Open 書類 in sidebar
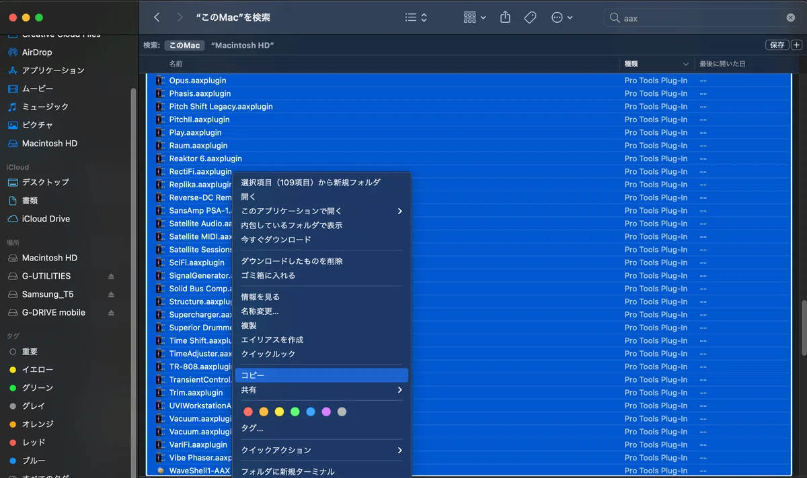Image resolution: width=807 pixels, height=478 pixels. pyautogui.click(x=30, y=200)
